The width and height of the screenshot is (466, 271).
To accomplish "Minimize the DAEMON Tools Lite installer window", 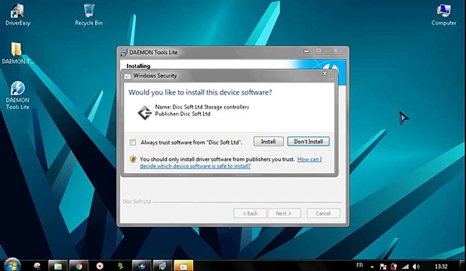I will coord(306,50).
